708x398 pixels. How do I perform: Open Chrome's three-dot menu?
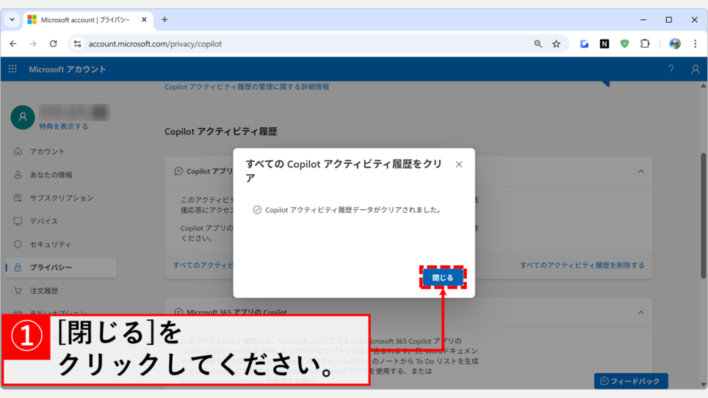pyautogui.click(x=696, y=44)
